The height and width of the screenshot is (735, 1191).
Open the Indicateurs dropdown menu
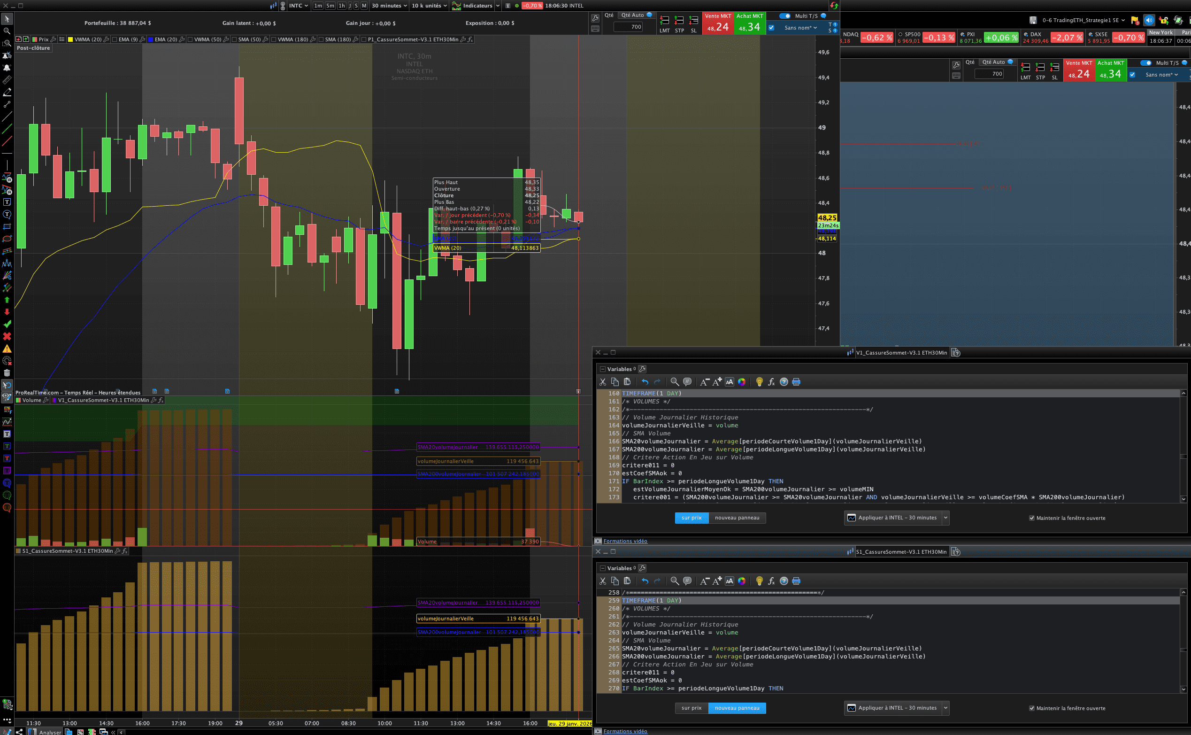tap(476, 6)
